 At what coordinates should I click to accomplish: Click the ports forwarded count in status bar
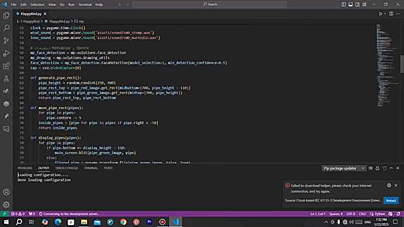click(x=32, y=214)
